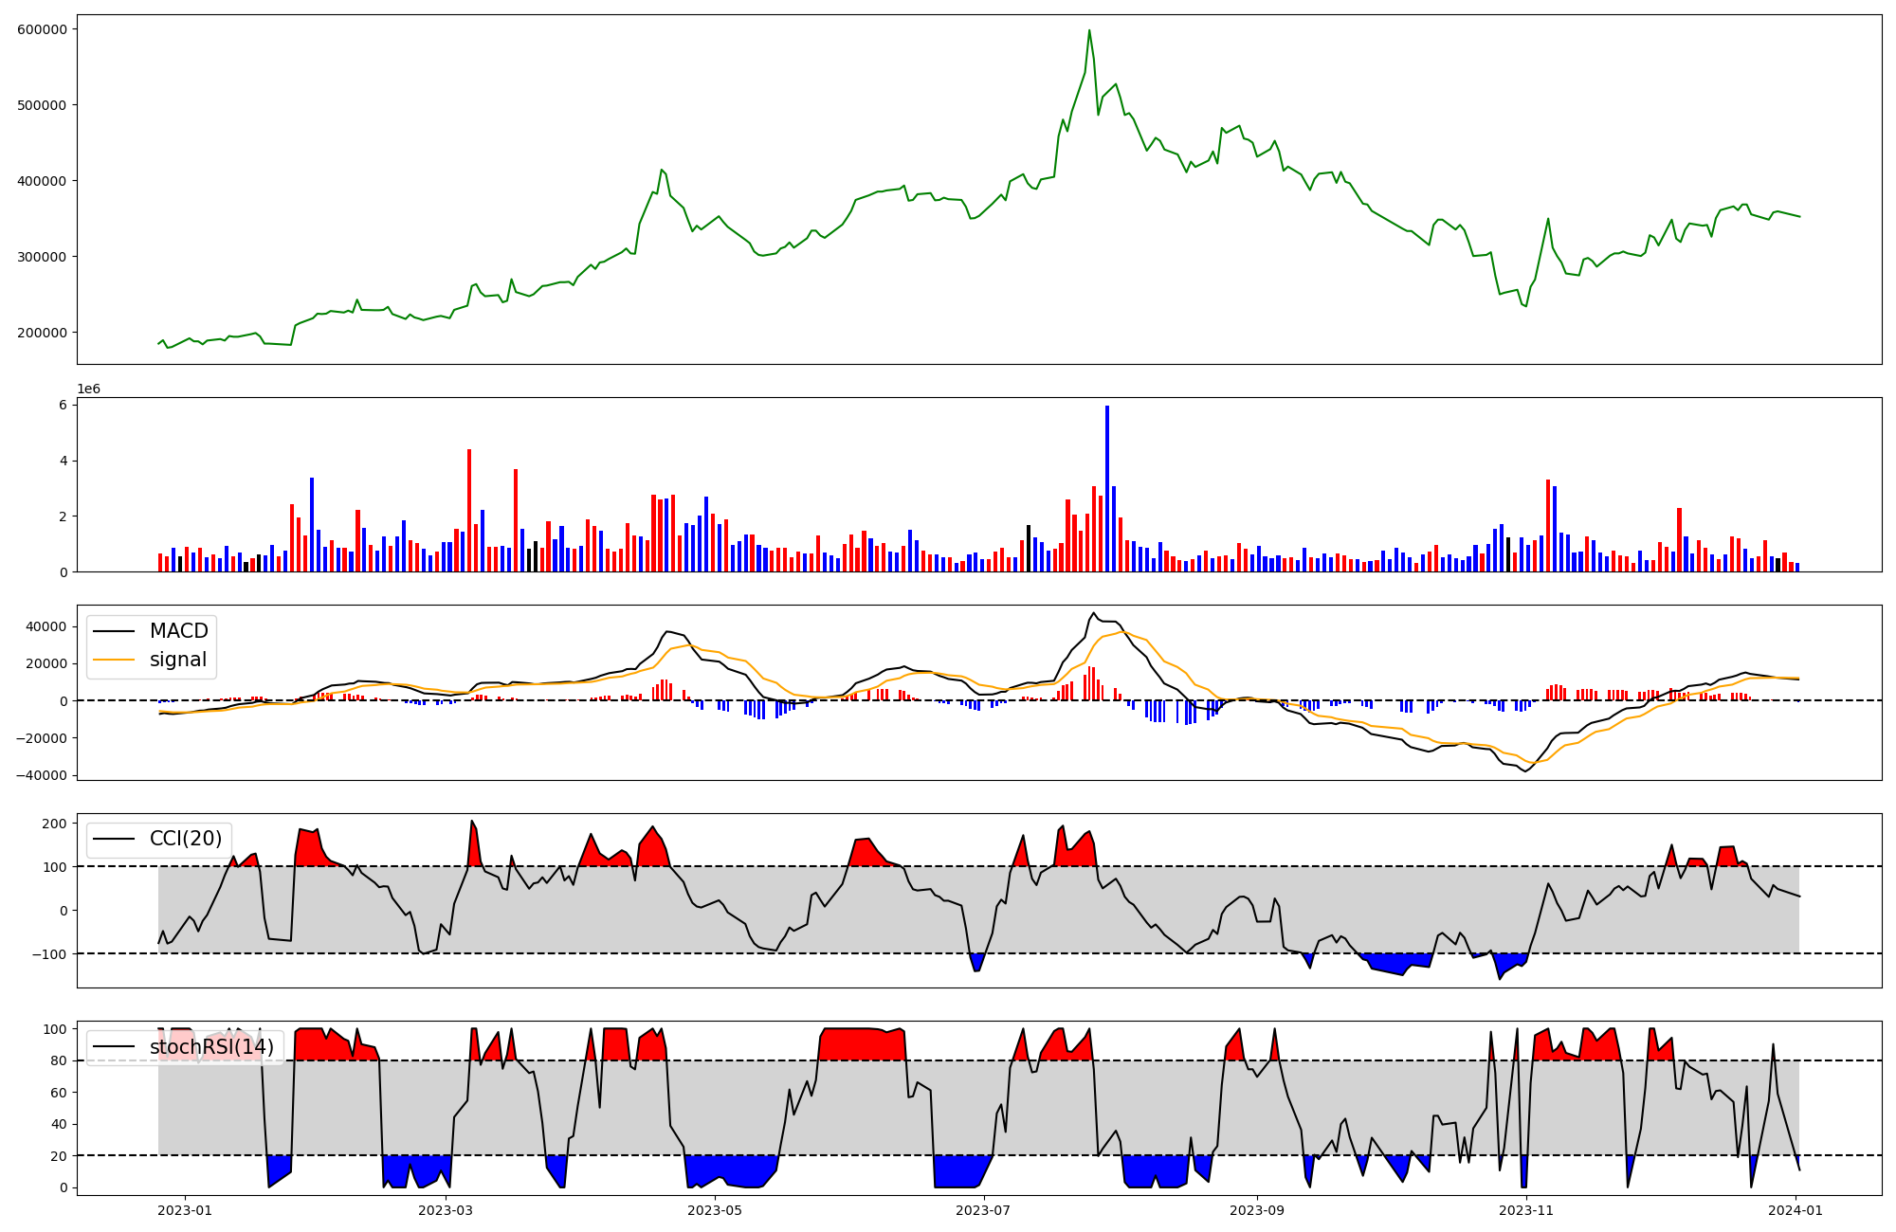This screenshot has width=1896, height=1232.
Task: Click the stochRSI(14) legend label
Action: [211, 1047]
